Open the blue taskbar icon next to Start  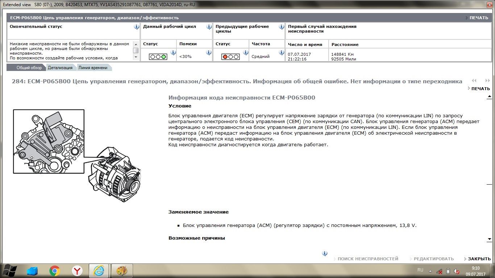point(33,271)
